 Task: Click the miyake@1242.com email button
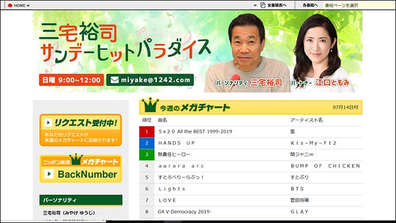point(150,80)
